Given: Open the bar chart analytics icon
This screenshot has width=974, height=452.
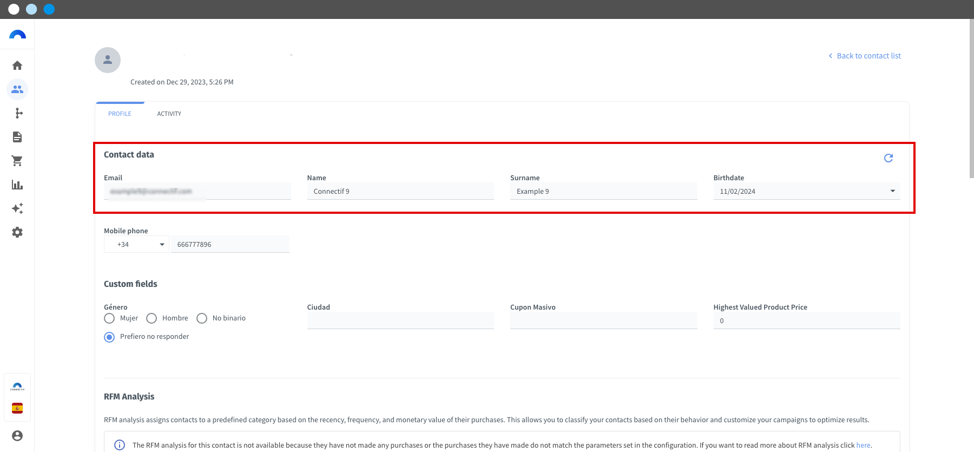Looking at the screenshot, I should click(17, 185).
